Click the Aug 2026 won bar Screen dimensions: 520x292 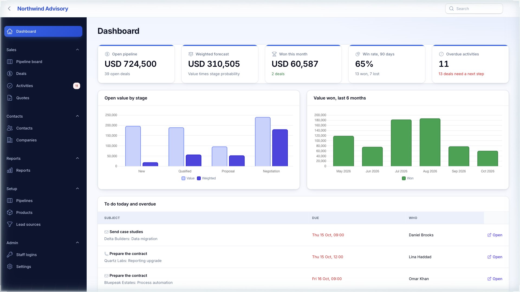click(430, 142)
